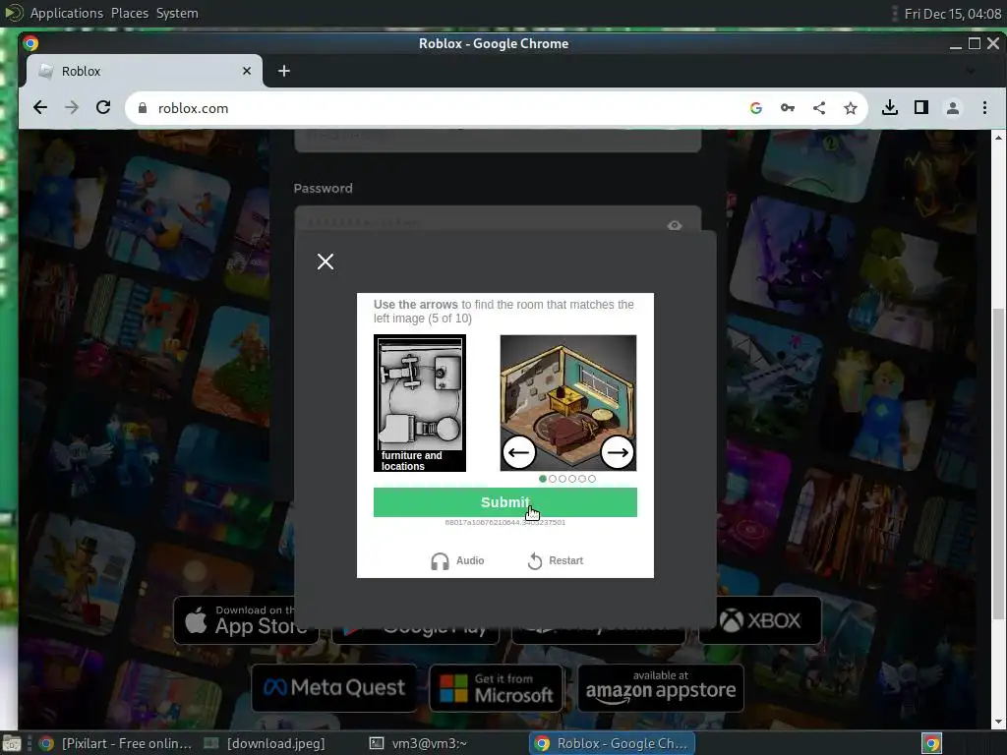Switch to Pixilart taskbar window
1007x755 pixels.
[x=116, y=743]
